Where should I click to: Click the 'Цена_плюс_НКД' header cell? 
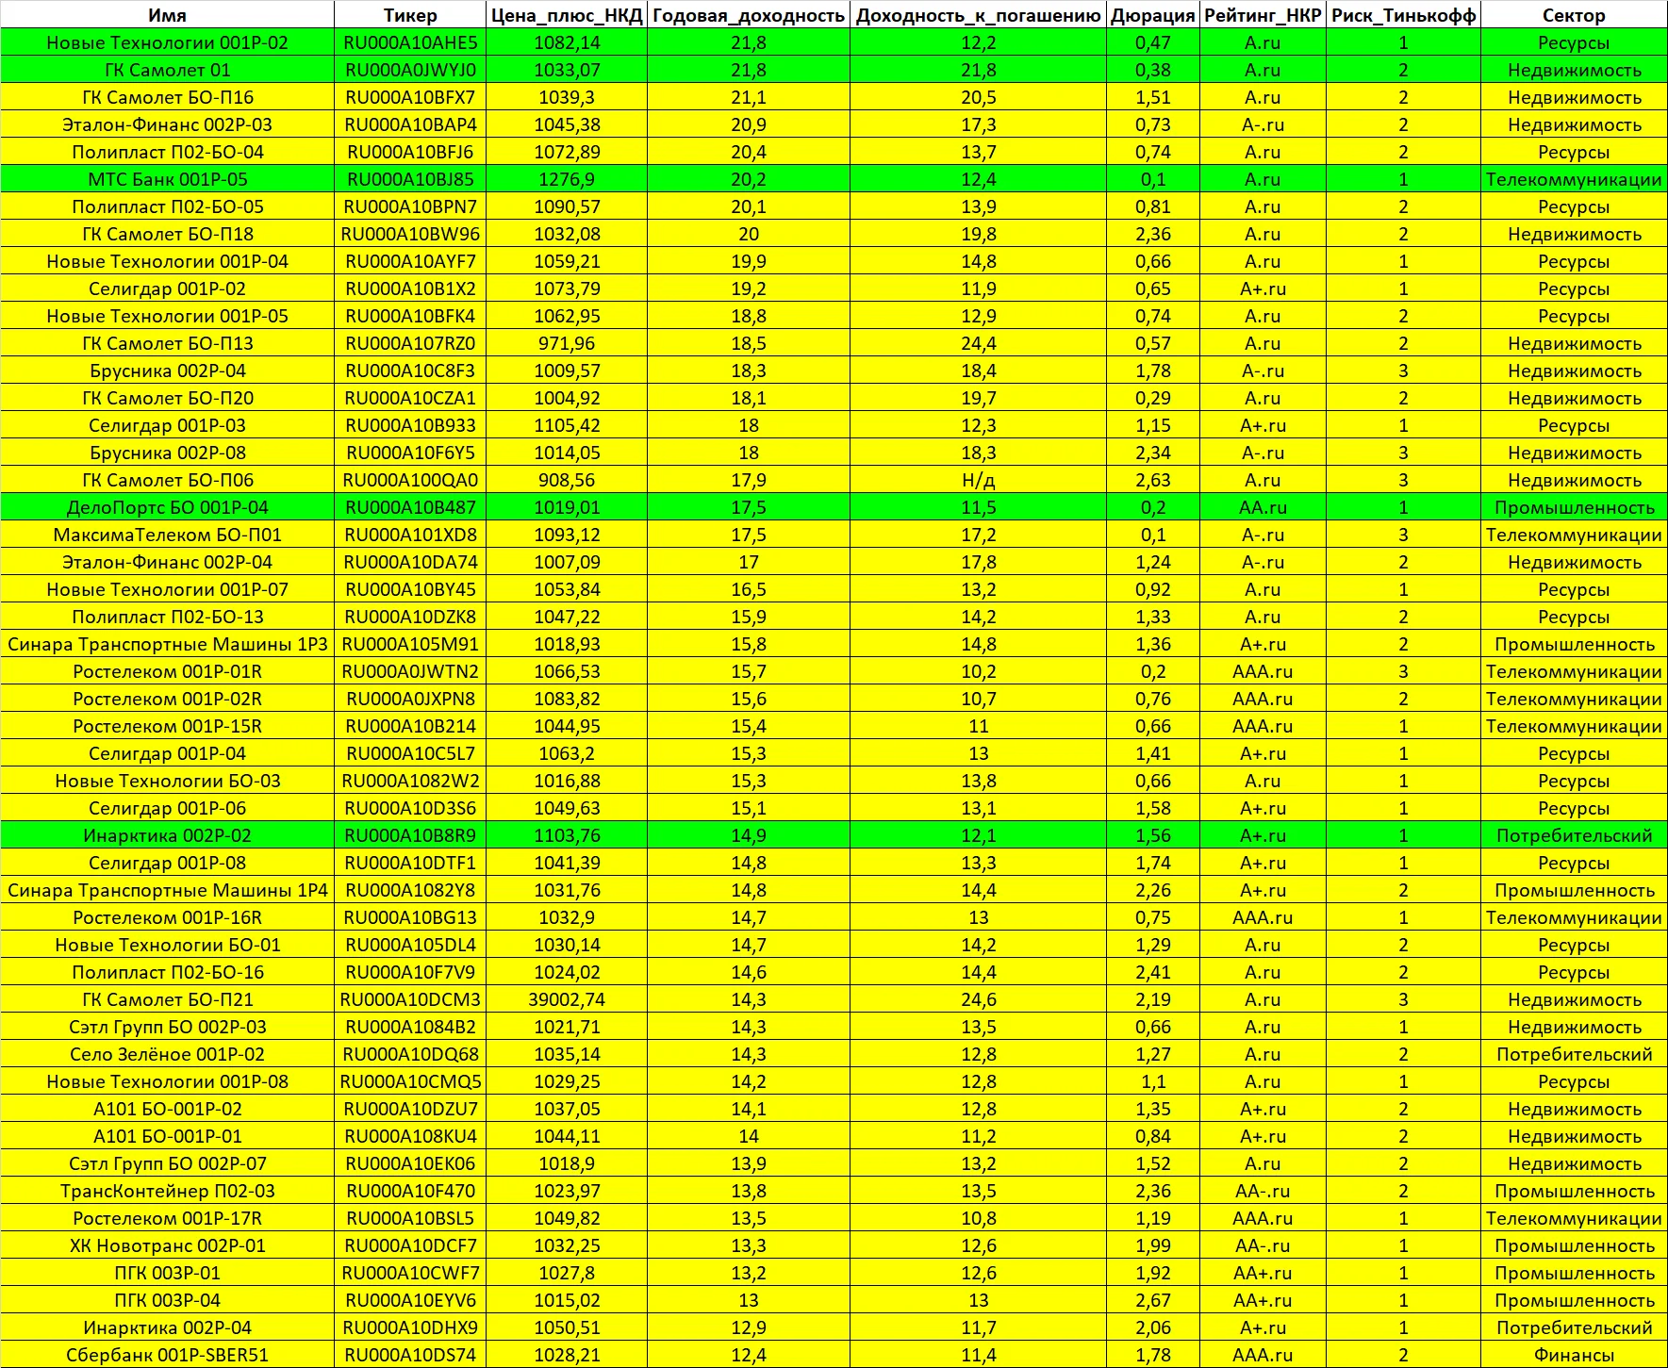click(x=568, y=15)
